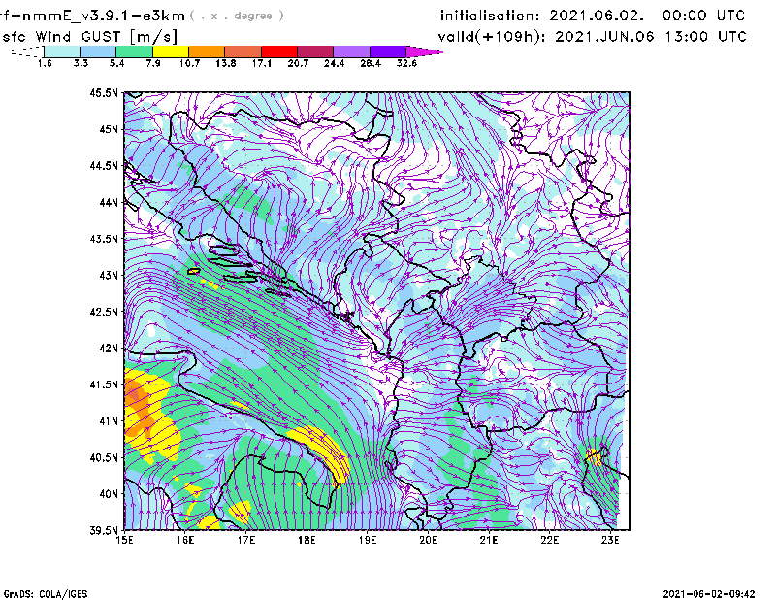Click the 41.5N latitude axis label

pyautogui.click(x=104, y=384)
